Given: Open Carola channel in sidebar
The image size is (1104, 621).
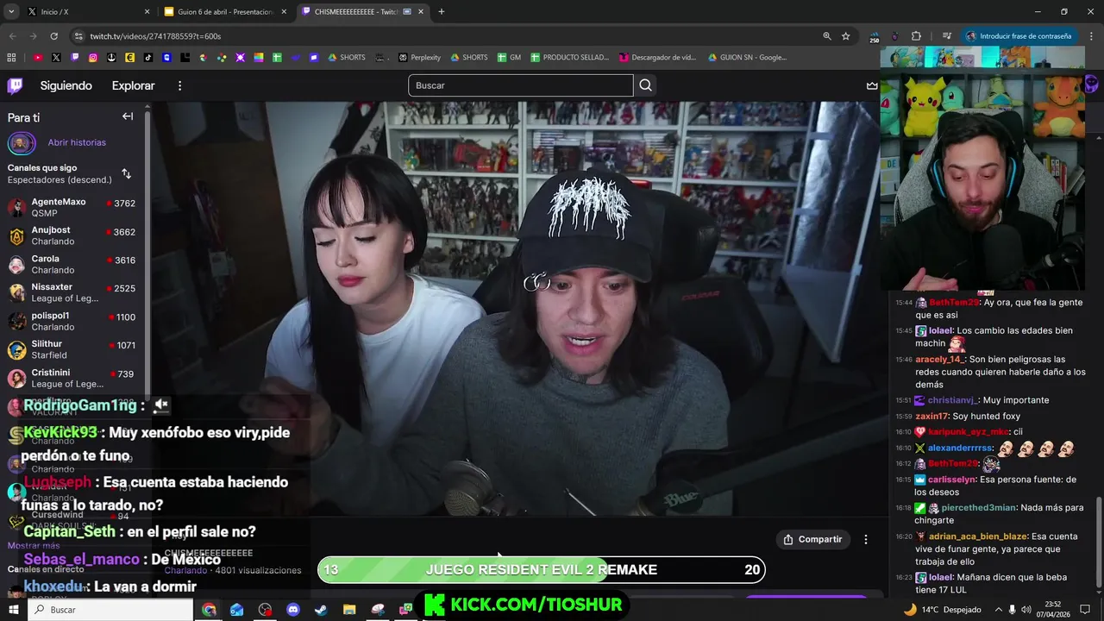Looking at the screenshot, I should point(72,265).
